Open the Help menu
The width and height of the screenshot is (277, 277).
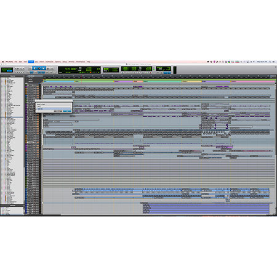click(x=89, y=62)
